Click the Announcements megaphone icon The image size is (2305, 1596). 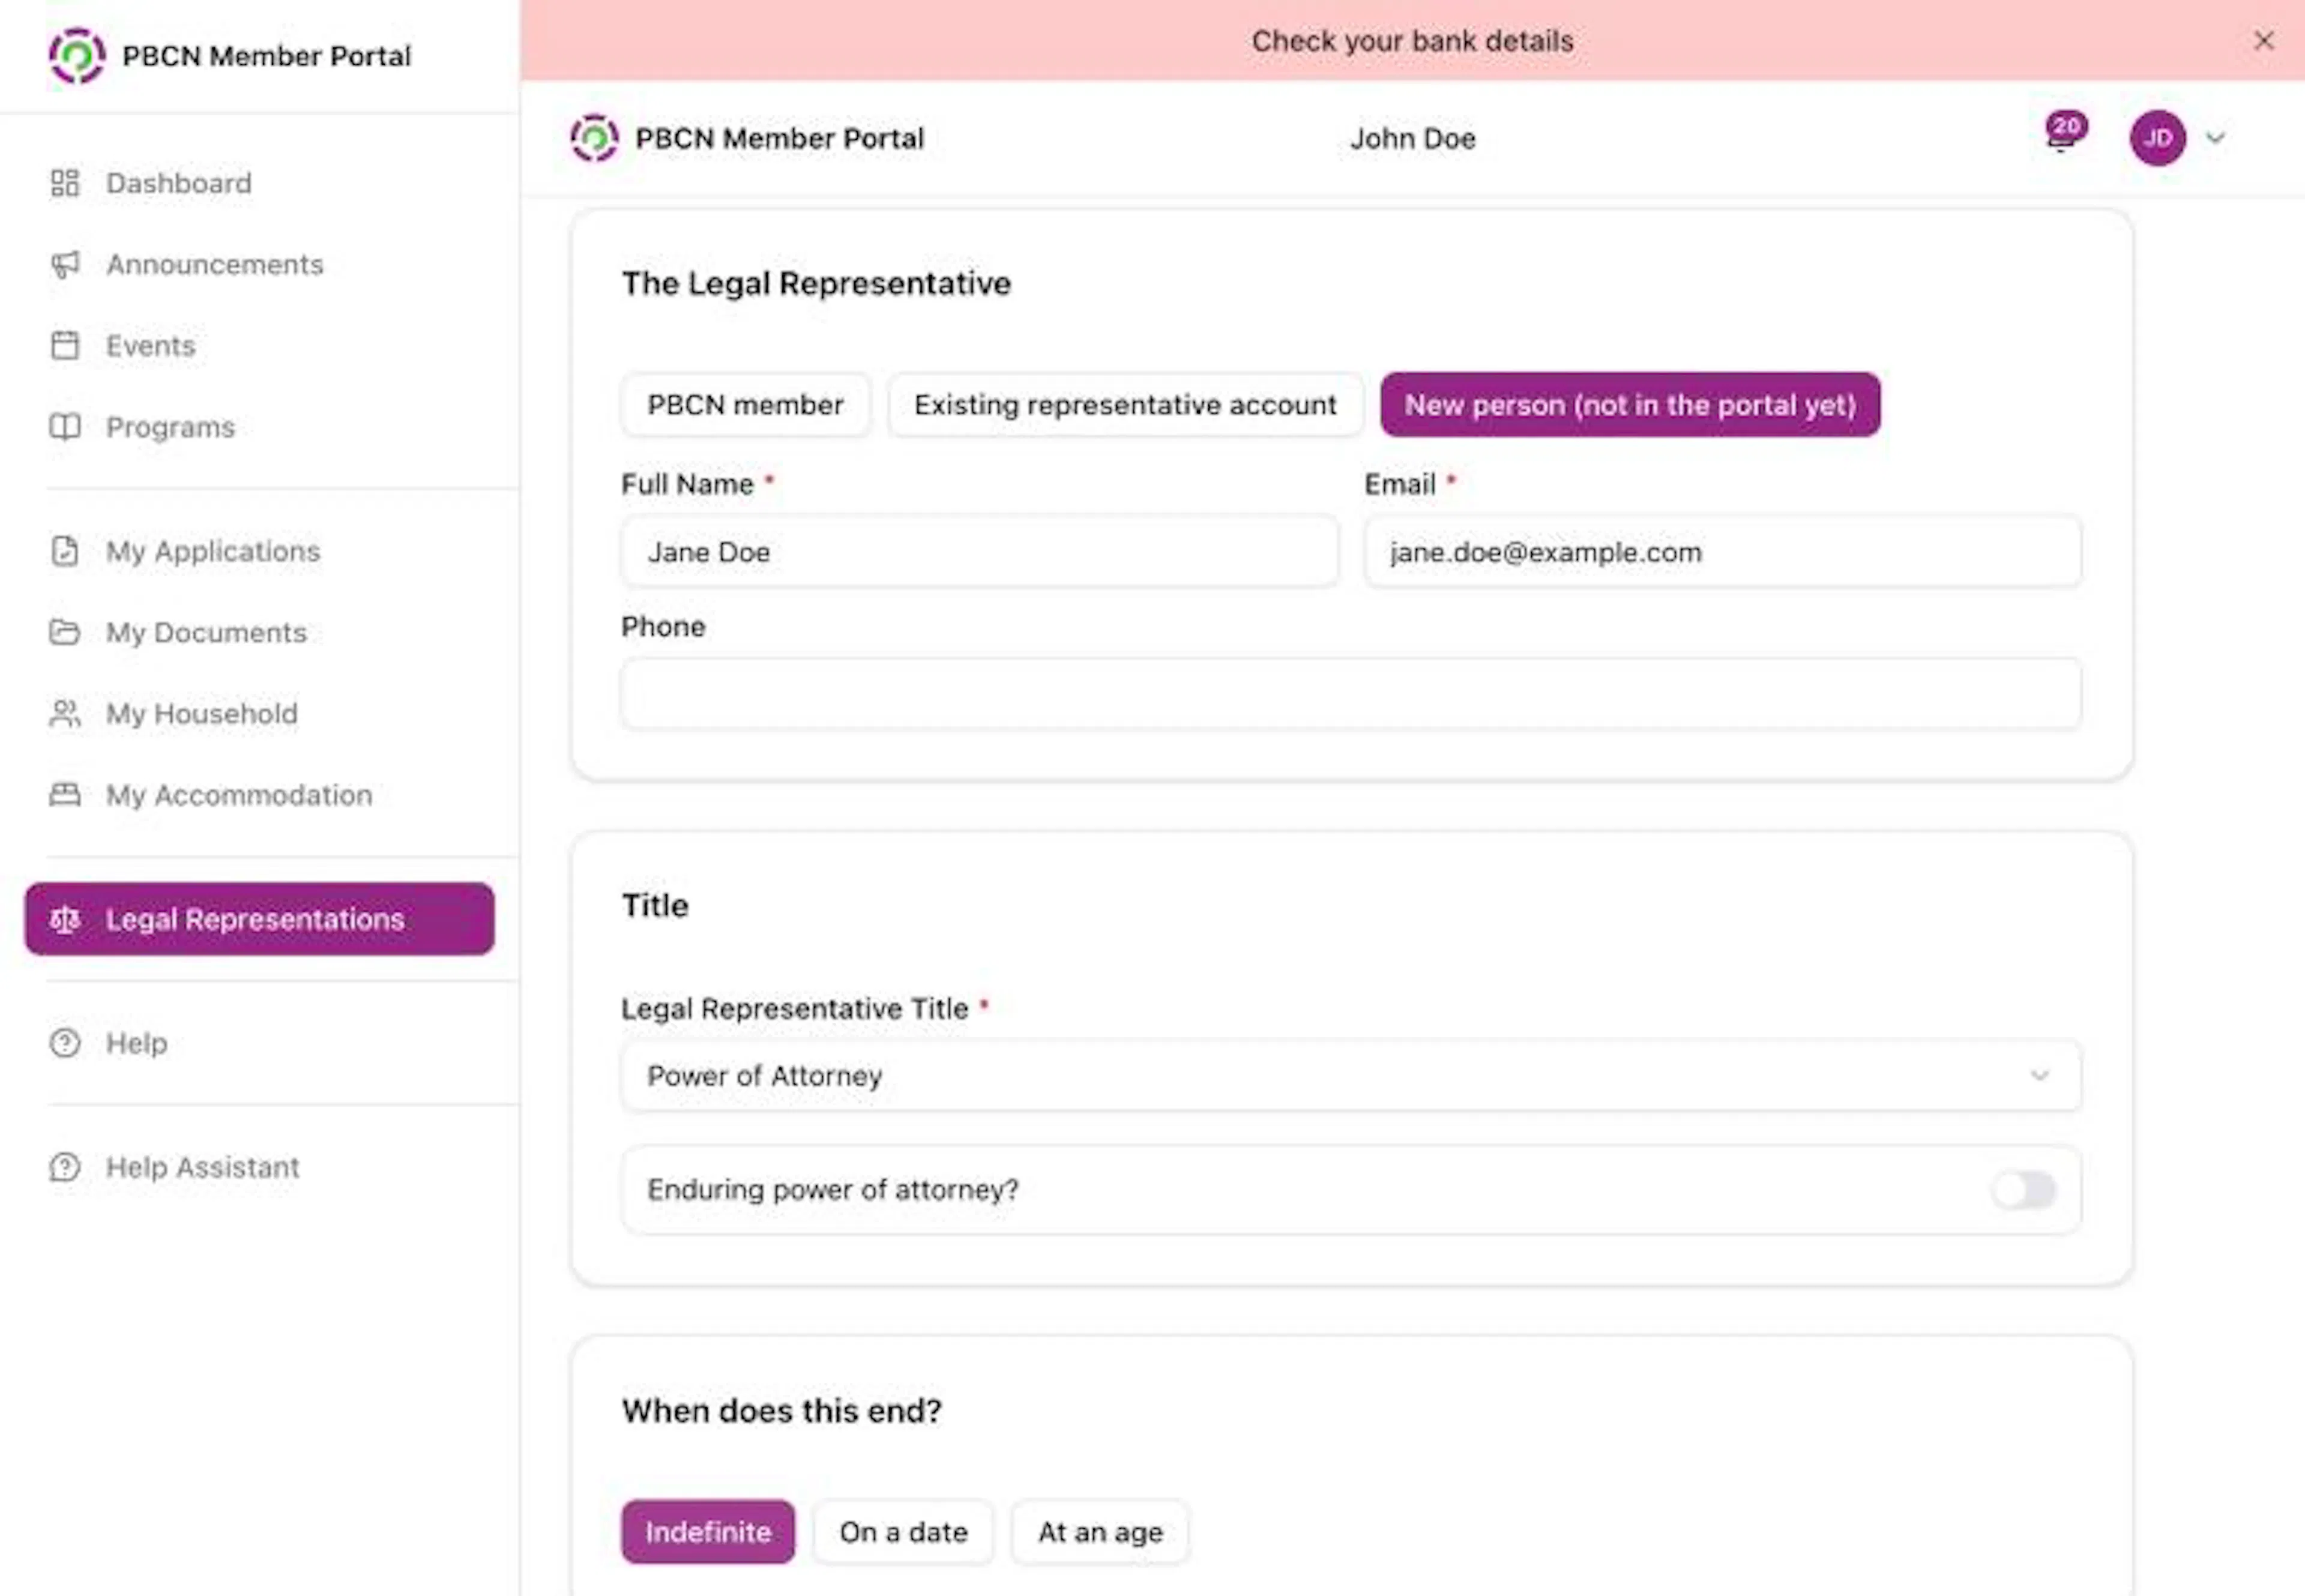[65, 264]
